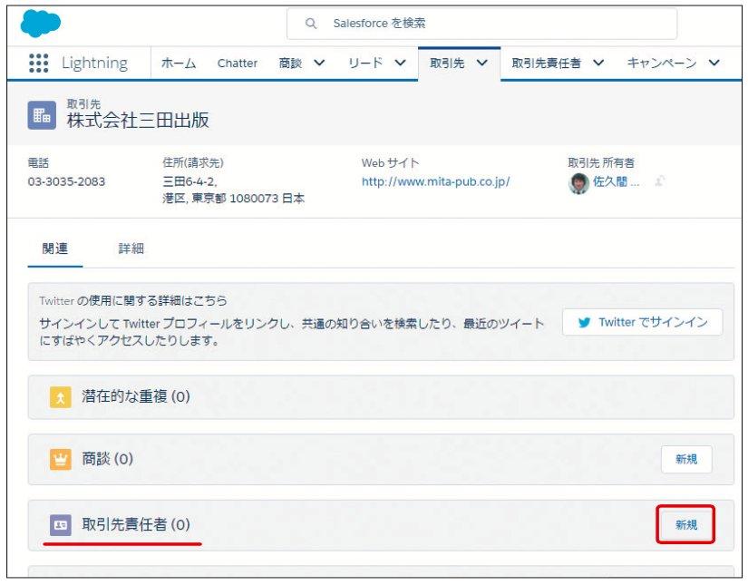Open the リード navigation tab
This screenshot has height=585, width=748.
[x=365, y=63]
